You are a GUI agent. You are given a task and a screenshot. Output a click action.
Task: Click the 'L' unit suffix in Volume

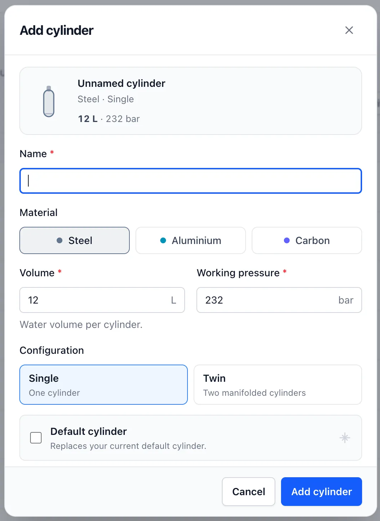tap(174, 300)
